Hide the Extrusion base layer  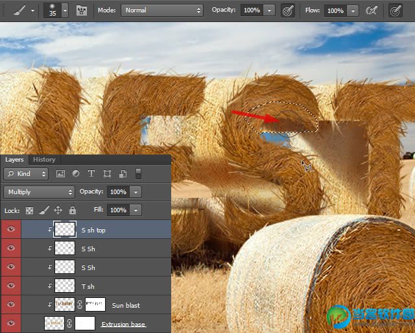point(10,323)
